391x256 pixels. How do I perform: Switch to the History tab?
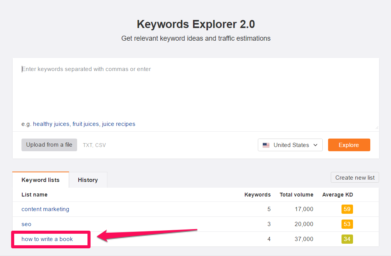click(x=88, y=180)
